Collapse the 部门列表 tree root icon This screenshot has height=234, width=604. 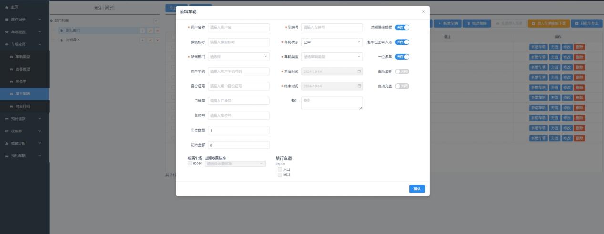point(51,21)
